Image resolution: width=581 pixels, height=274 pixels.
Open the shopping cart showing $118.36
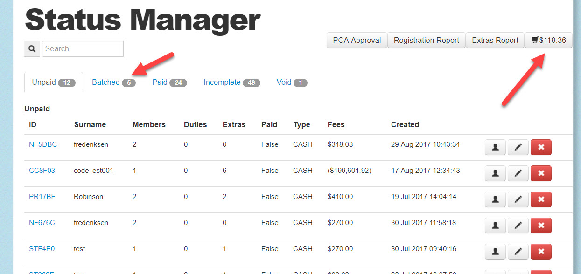548,40
